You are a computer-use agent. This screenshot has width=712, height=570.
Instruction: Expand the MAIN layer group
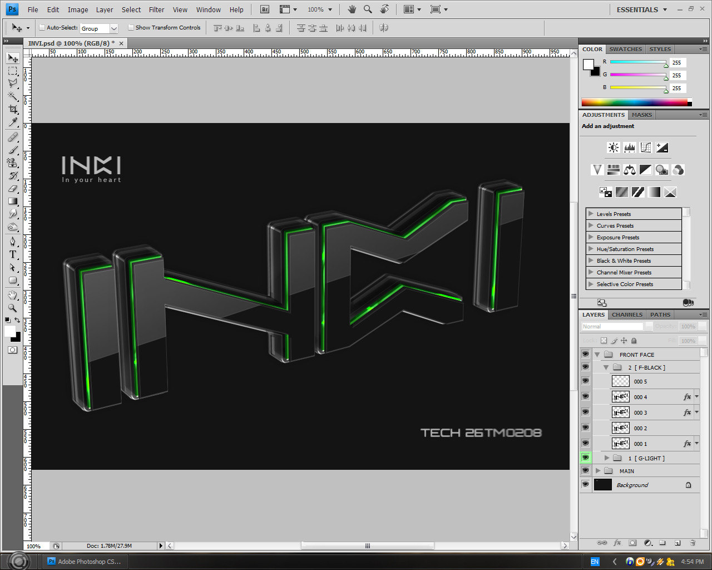[x=598, y=471]
